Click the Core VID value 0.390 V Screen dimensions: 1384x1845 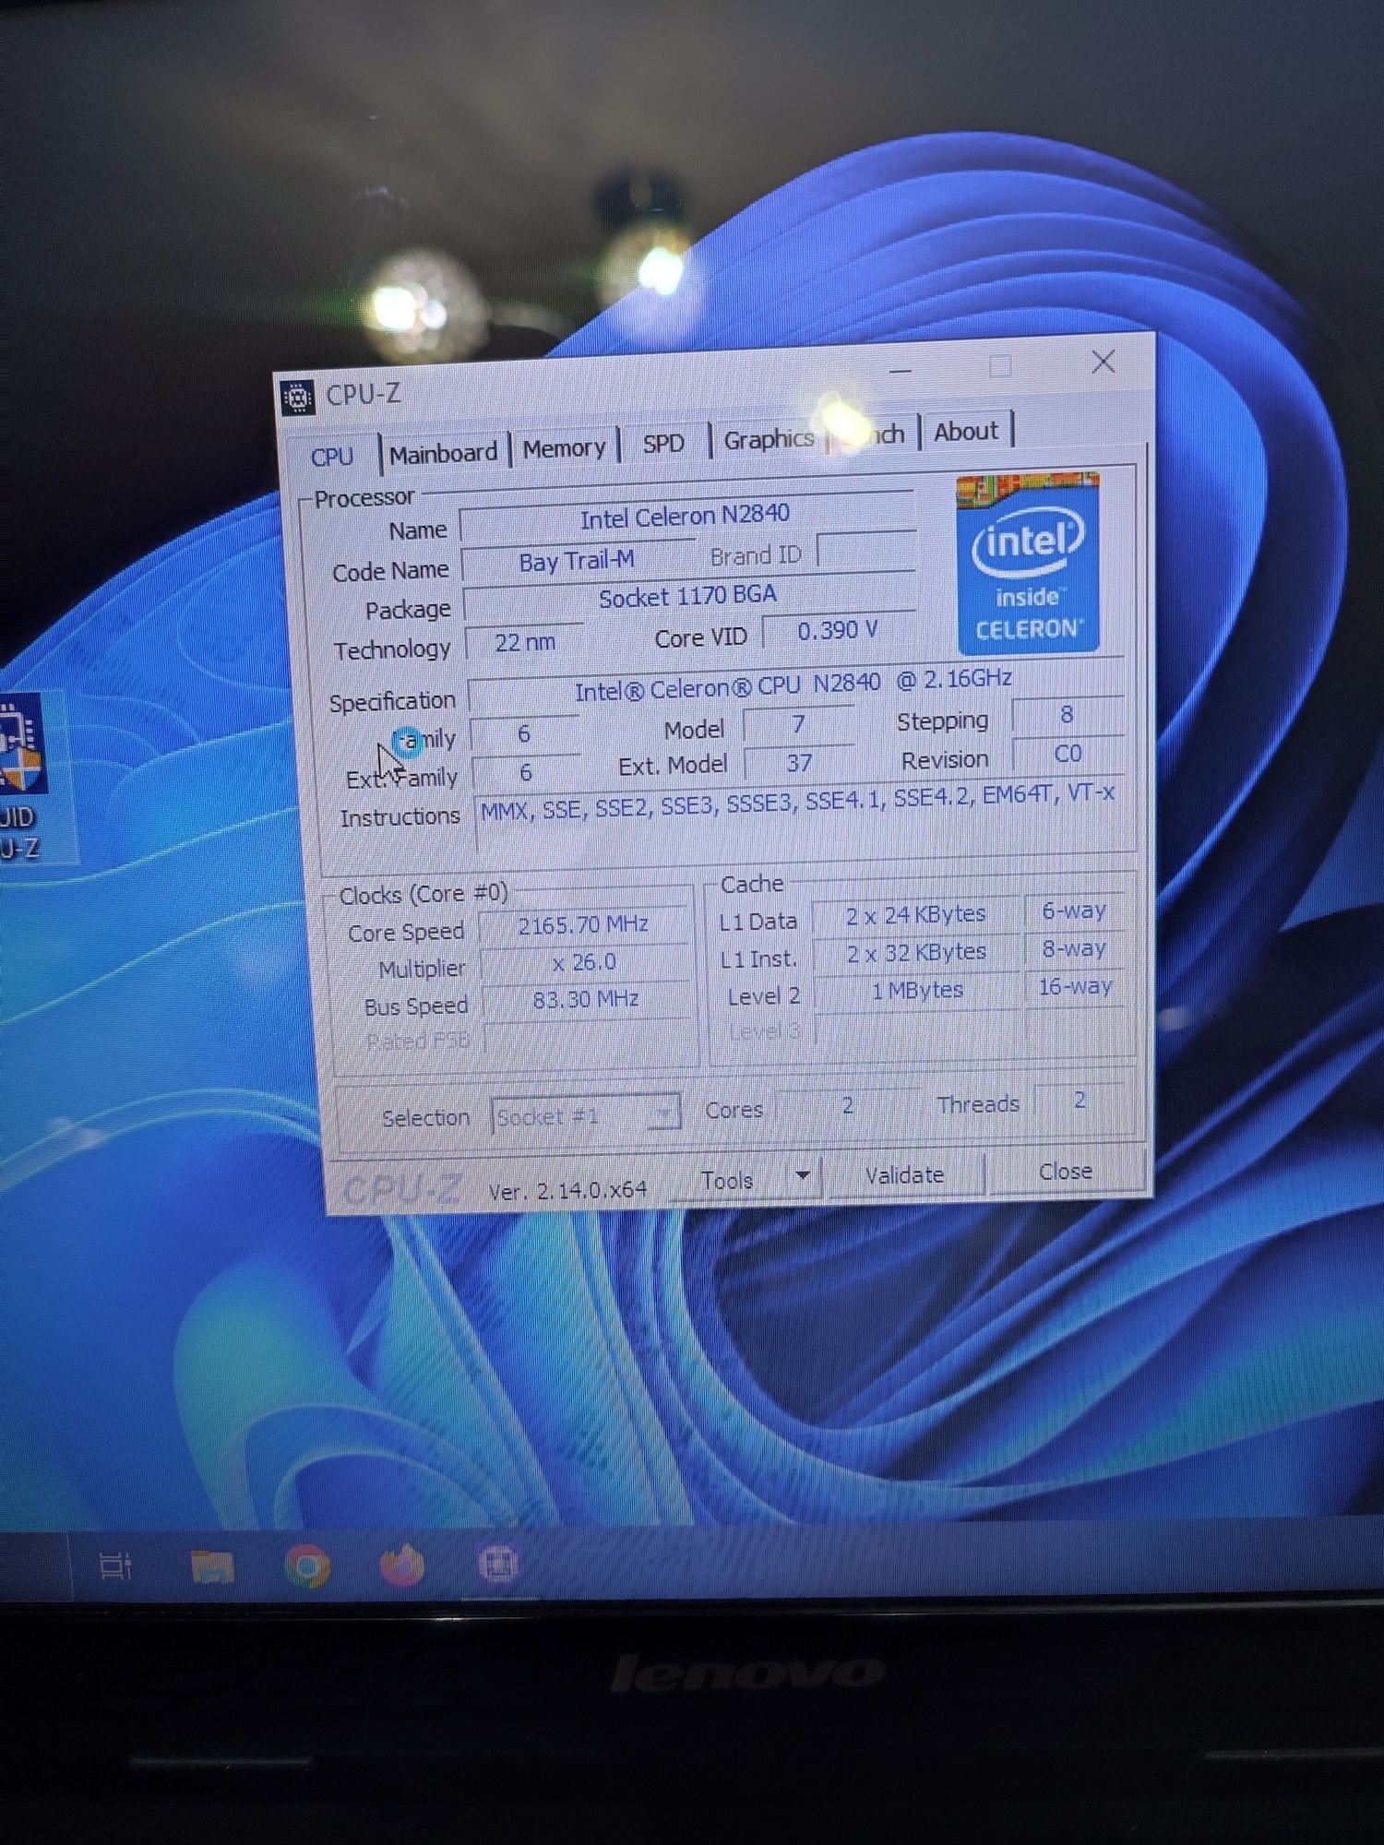click(837, 631)
